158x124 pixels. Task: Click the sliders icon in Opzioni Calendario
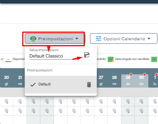(x=99, y=38)
